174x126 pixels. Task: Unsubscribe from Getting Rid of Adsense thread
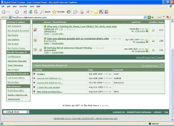(x=57, y=52)
